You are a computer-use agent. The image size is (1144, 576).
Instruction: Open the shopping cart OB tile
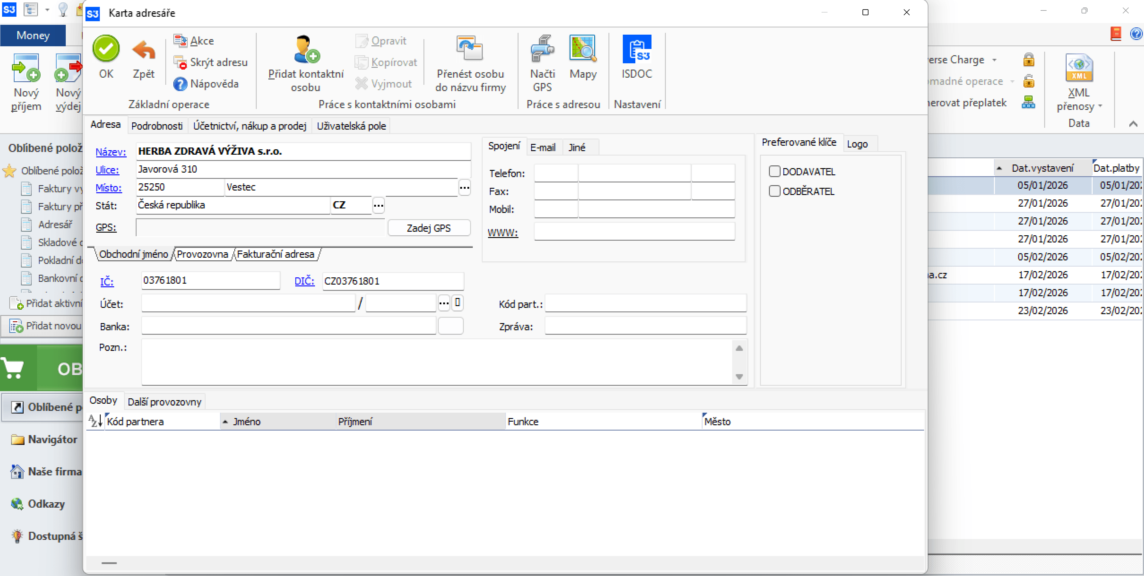click(x=41, y=368)
